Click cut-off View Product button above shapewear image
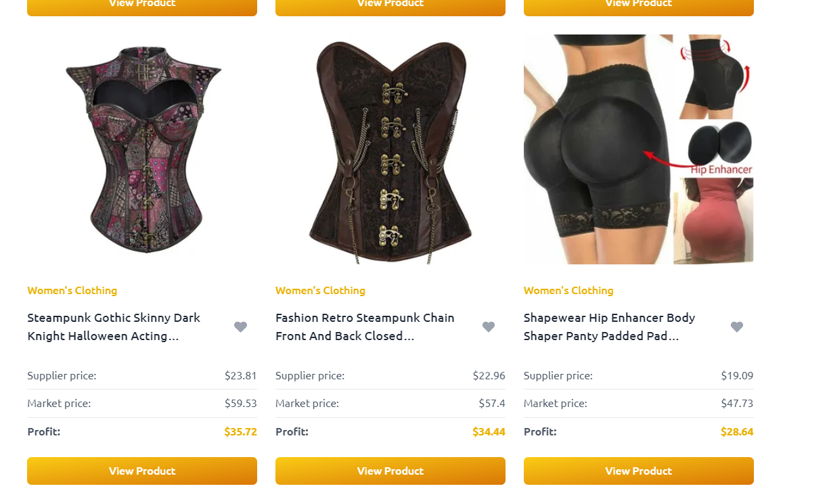This screenshot has height=499, width=829. pyautogui.click(x=639, y=7)
